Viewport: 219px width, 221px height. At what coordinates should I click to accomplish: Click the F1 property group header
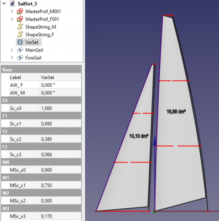[41, 116]
